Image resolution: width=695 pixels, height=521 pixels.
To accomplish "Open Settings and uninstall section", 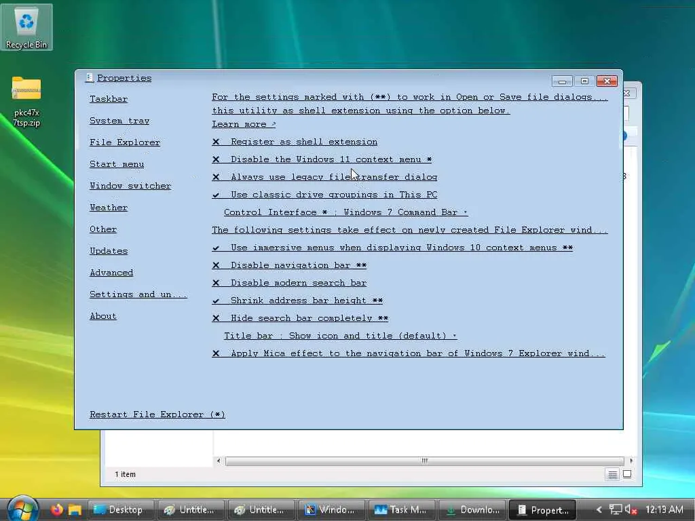I will [138, 294].
